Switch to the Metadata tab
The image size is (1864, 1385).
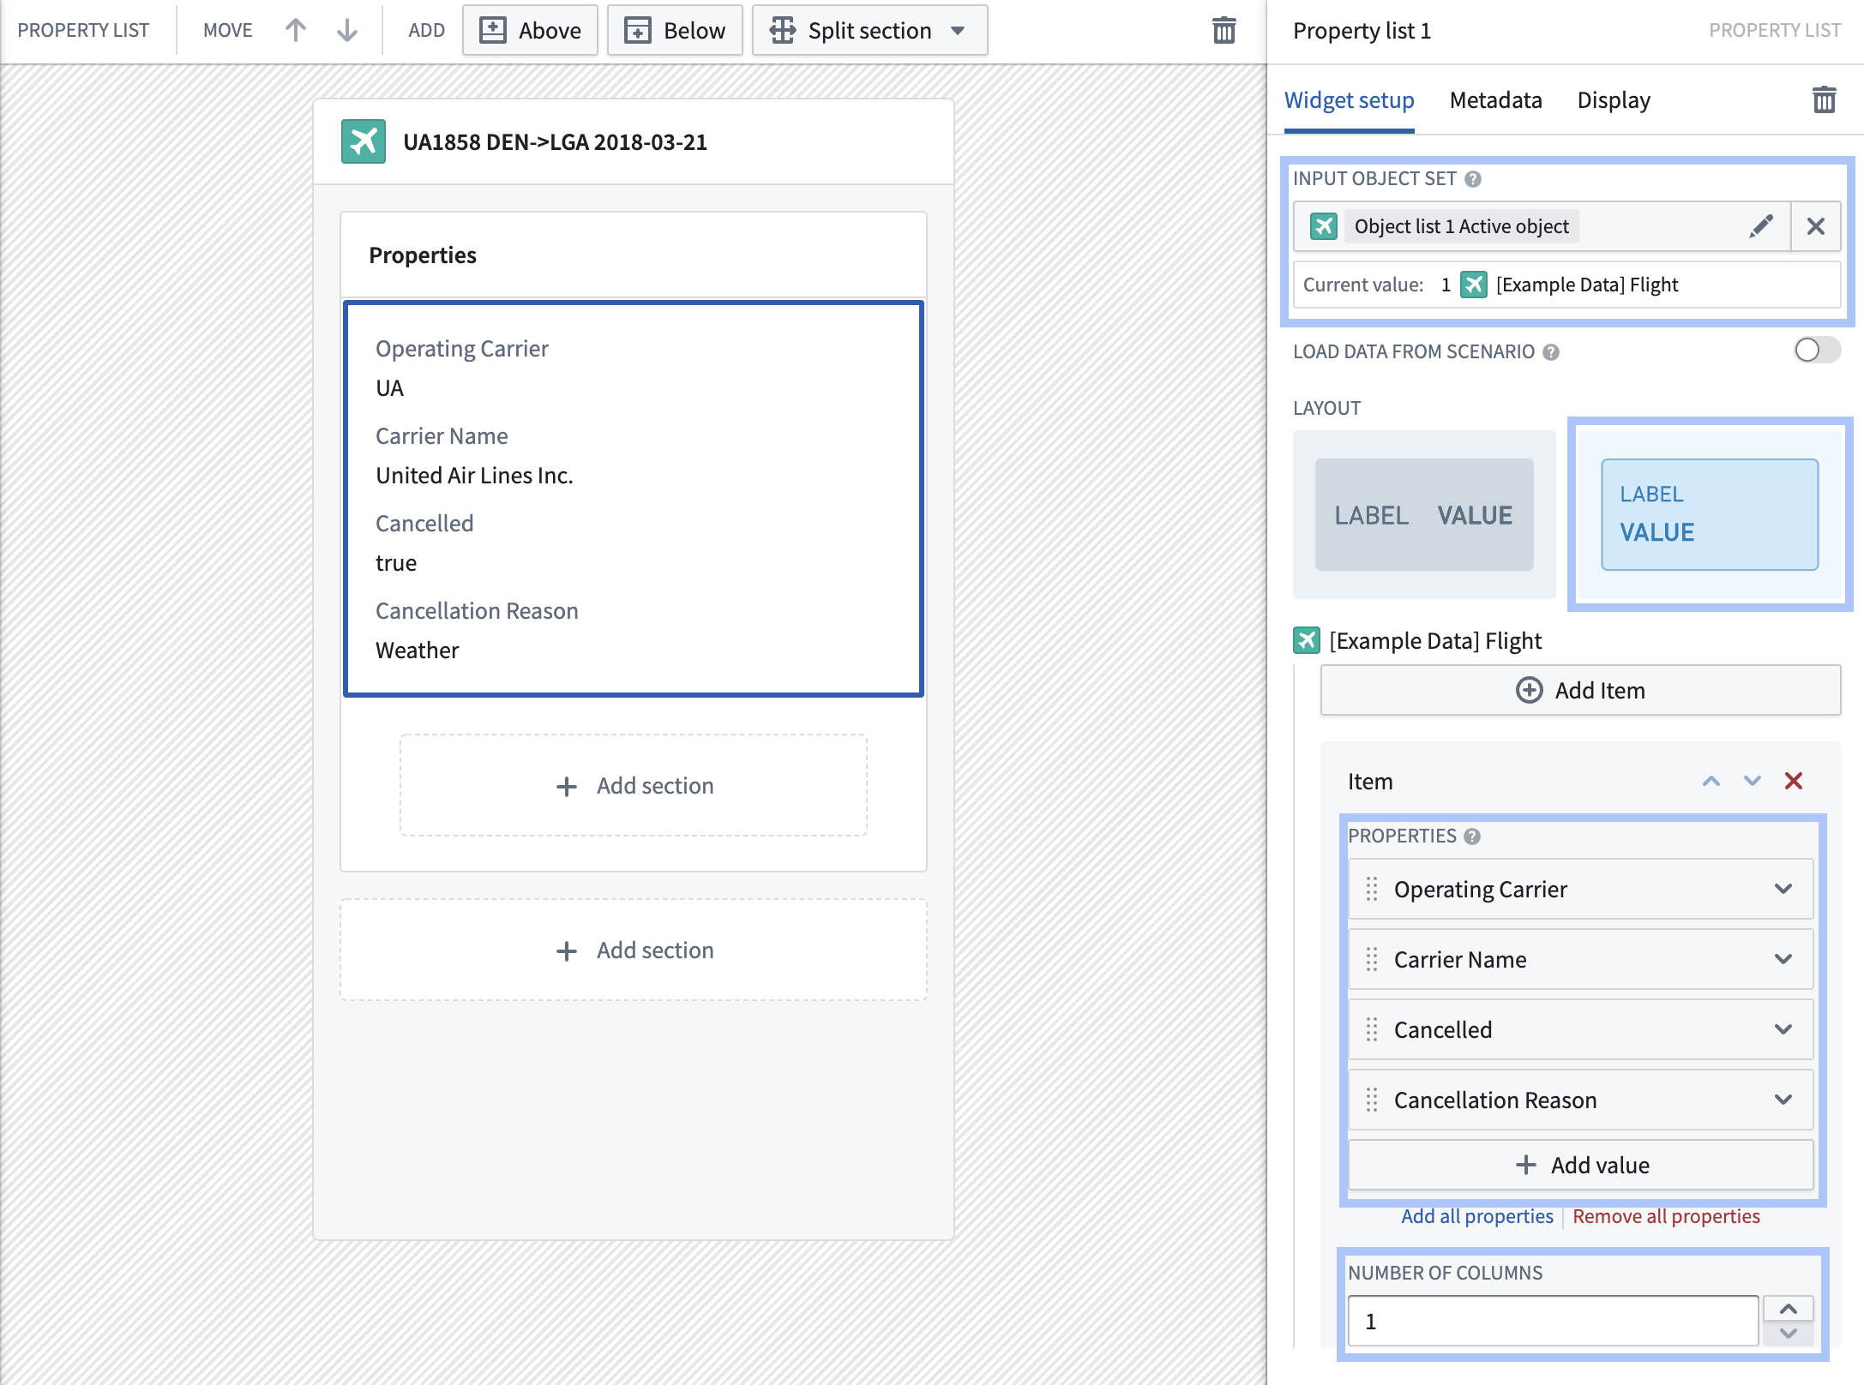click(x=1495, y=100)
